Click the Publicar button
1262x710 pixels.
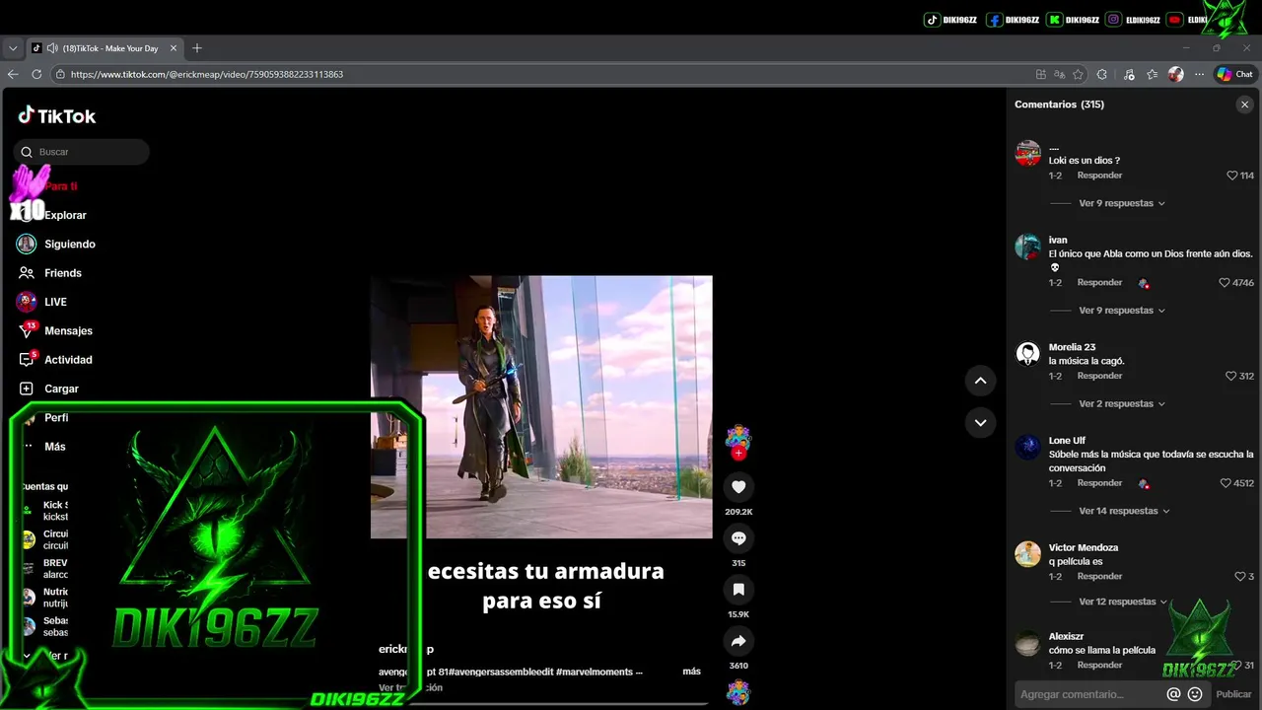pyautogui.click(x=1233, y=694)
